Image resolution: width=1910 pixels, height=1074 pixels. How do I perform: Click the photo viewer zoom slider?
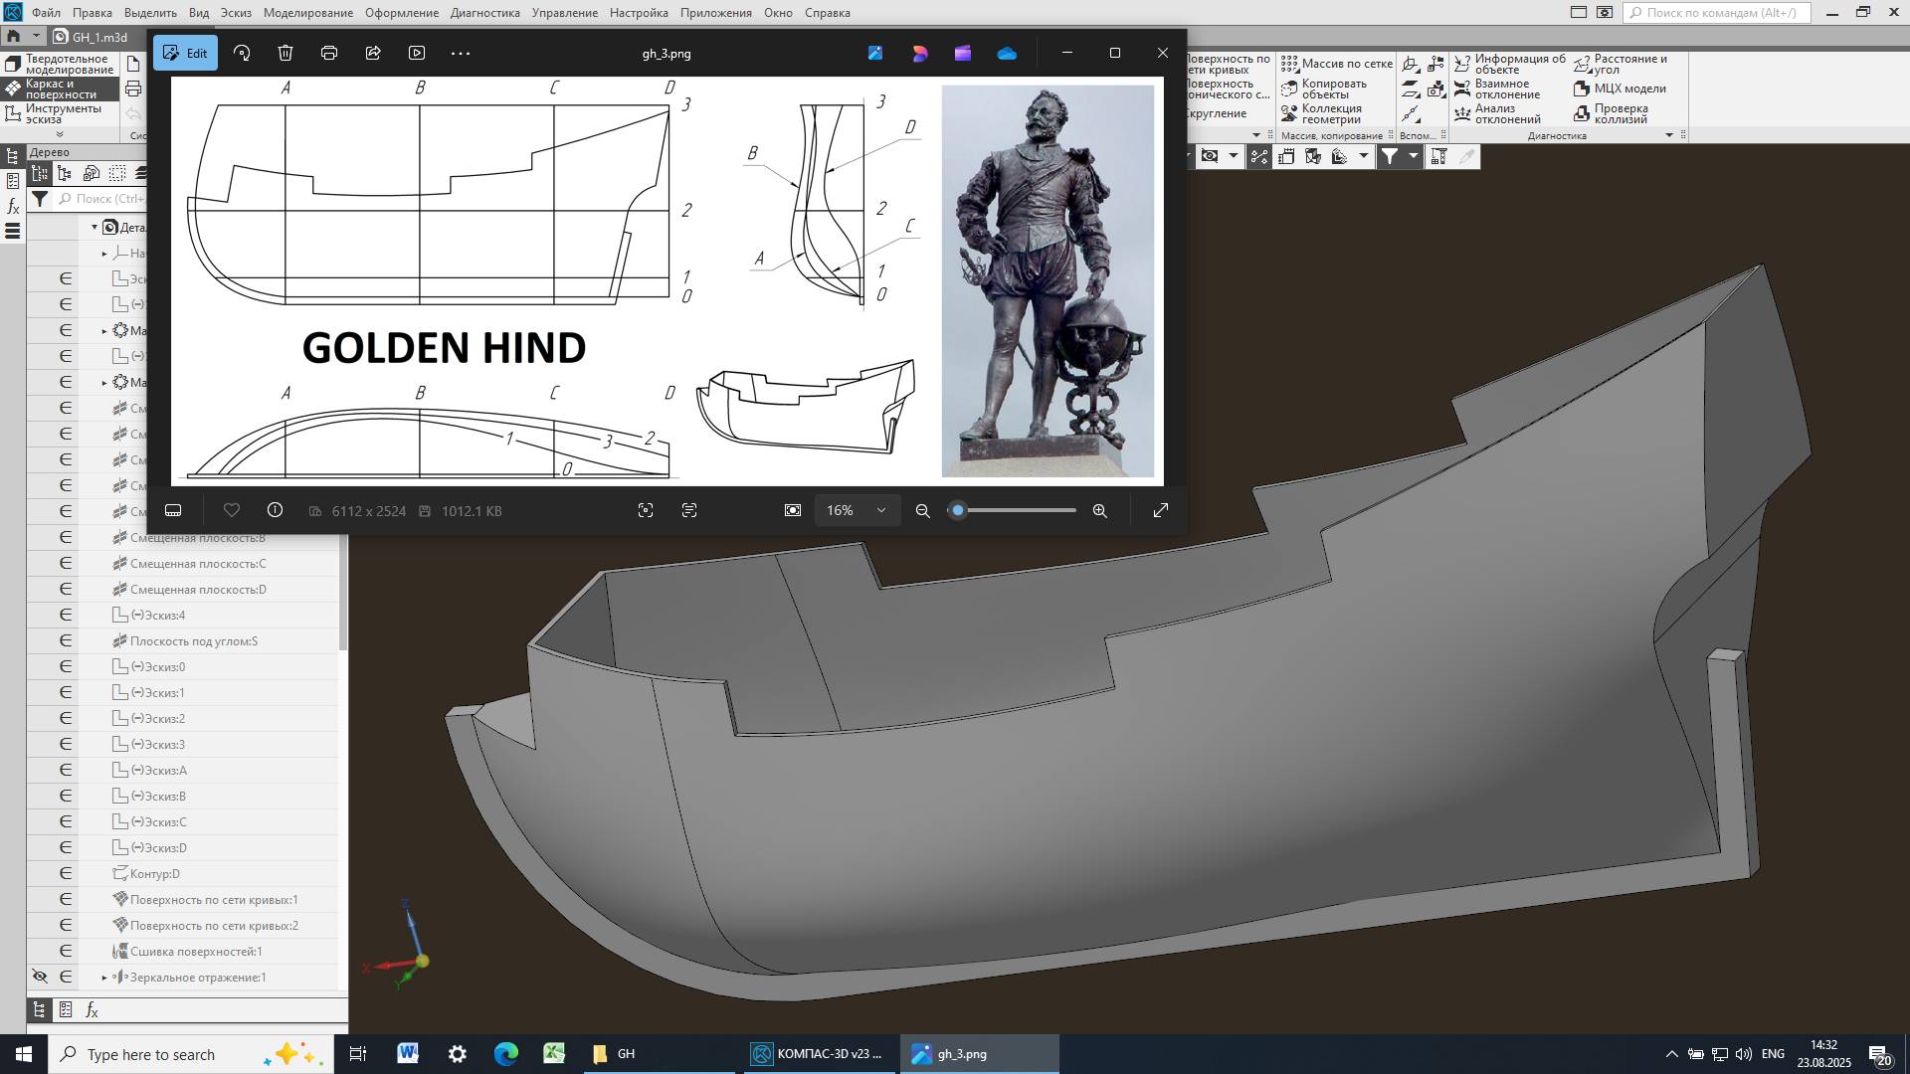1015,510
